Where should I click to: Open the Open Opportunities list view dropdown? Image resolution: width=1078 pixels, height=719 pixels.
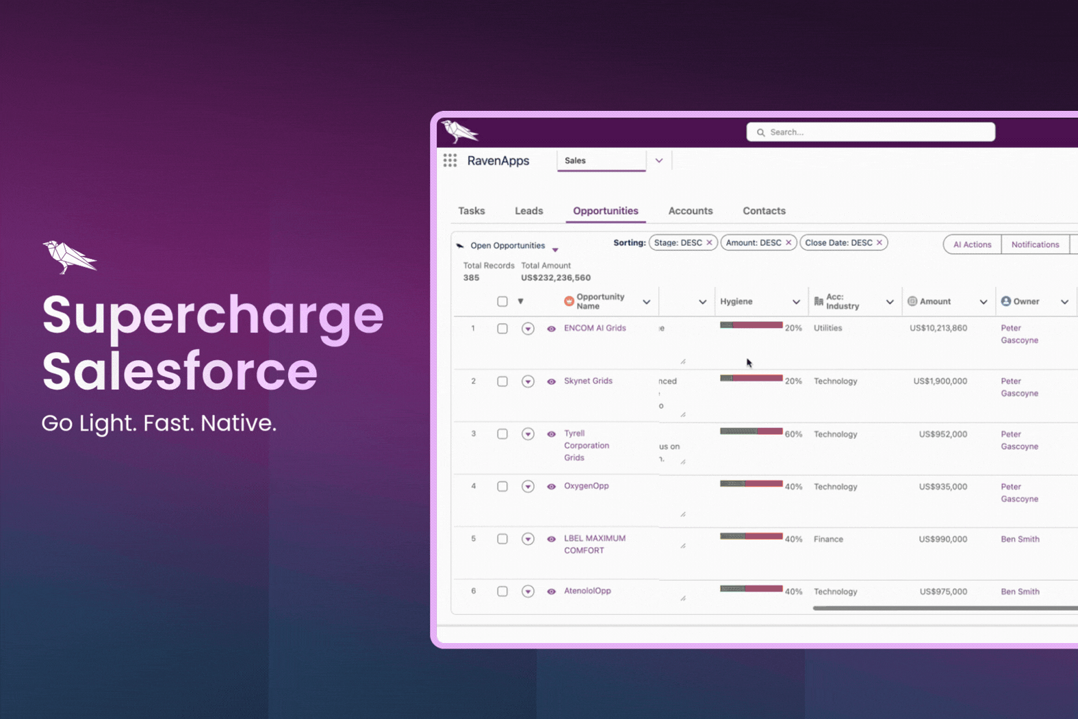point(555,249)
